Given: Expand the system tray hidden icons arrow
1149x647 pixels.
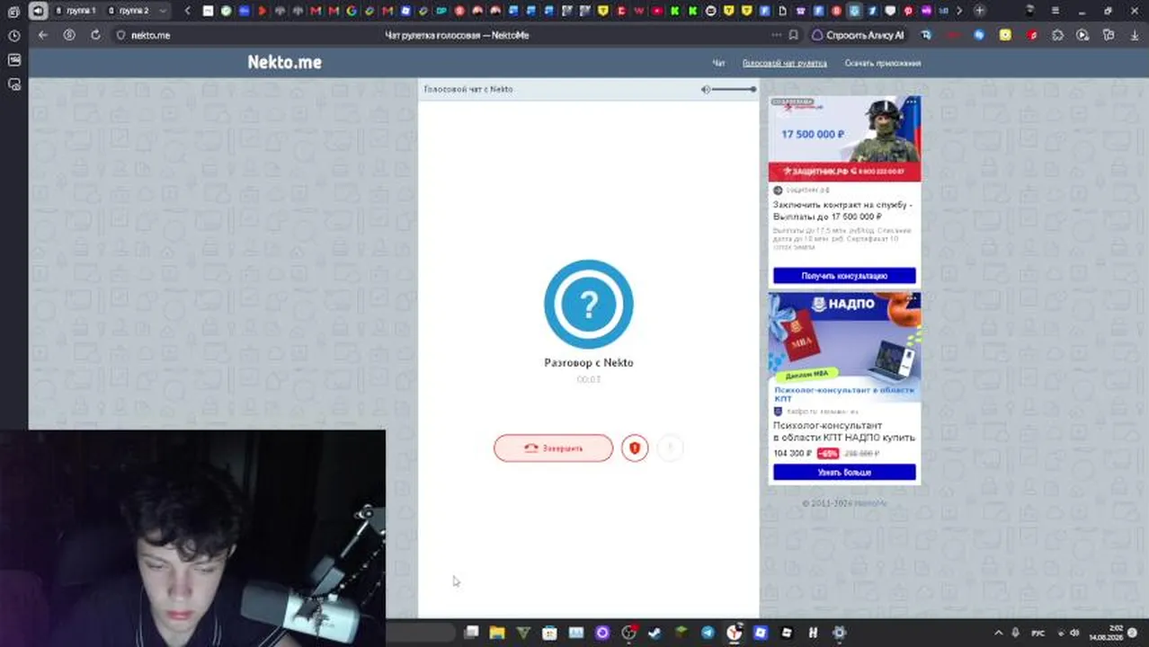Looking at the screenshot, I should click(998, 633).
